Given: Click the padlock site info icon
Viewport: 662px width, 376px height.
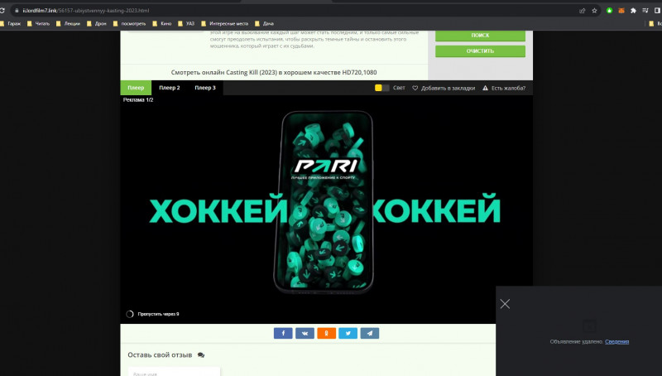Looking at the screenshot, I should pos(17,11).
